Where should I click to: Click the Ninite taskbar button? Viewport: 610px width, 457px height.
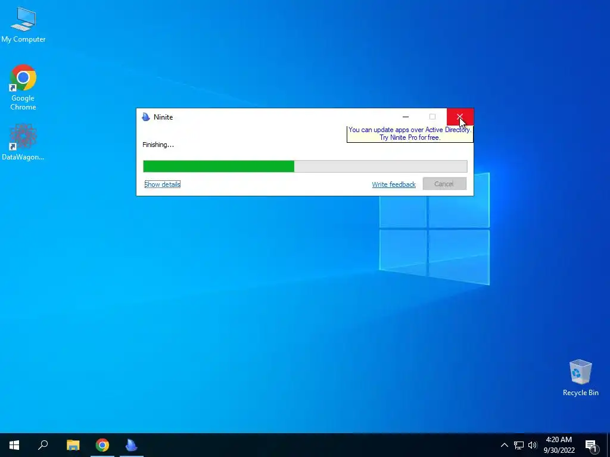(132, 445)
